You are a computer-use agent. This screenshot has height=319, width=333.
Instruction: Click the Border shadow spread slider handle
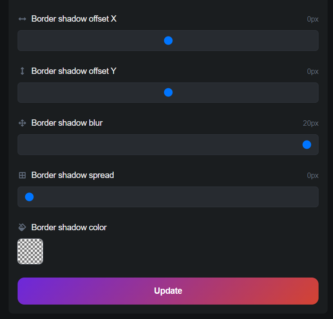[x=29, y=197]
